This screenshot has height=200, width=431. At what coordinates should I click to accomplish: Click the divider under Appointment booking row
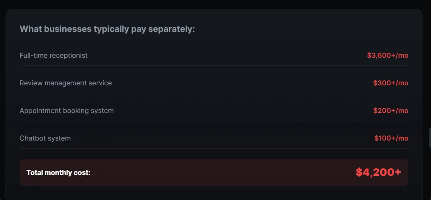(x=214, y=121)
